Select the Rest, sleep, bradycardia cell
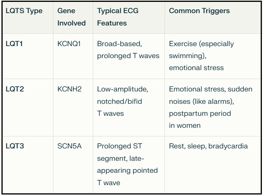Screen dimensions: 263x196 click(x=208, y=146)
